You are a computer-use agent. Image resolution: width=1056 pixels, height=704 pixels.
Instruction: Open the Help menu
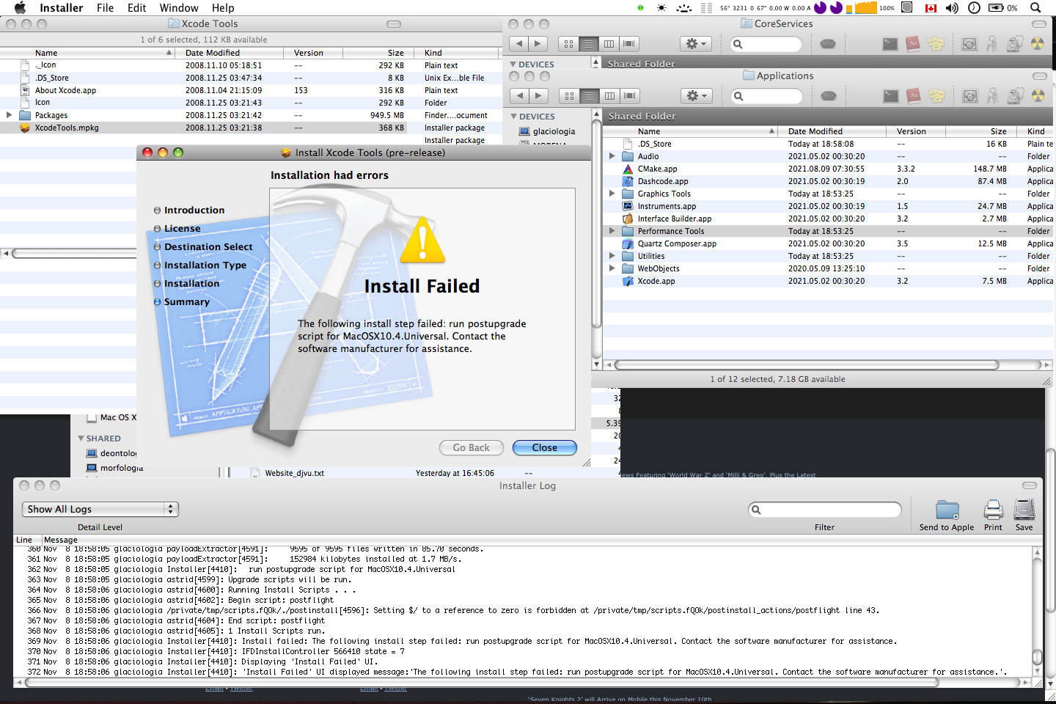[x=223, y=8]
